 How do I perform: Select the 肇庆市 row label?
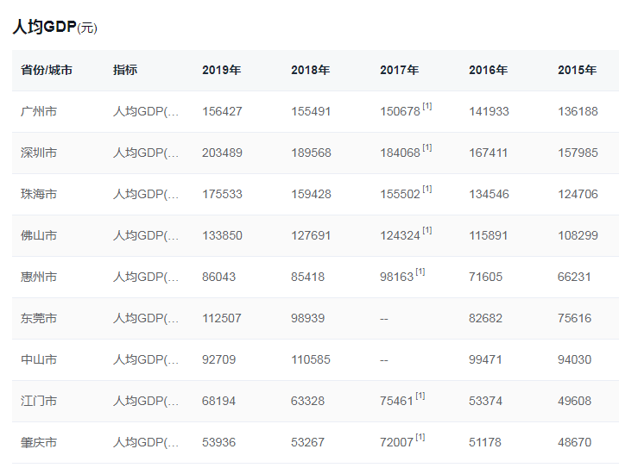39,443
